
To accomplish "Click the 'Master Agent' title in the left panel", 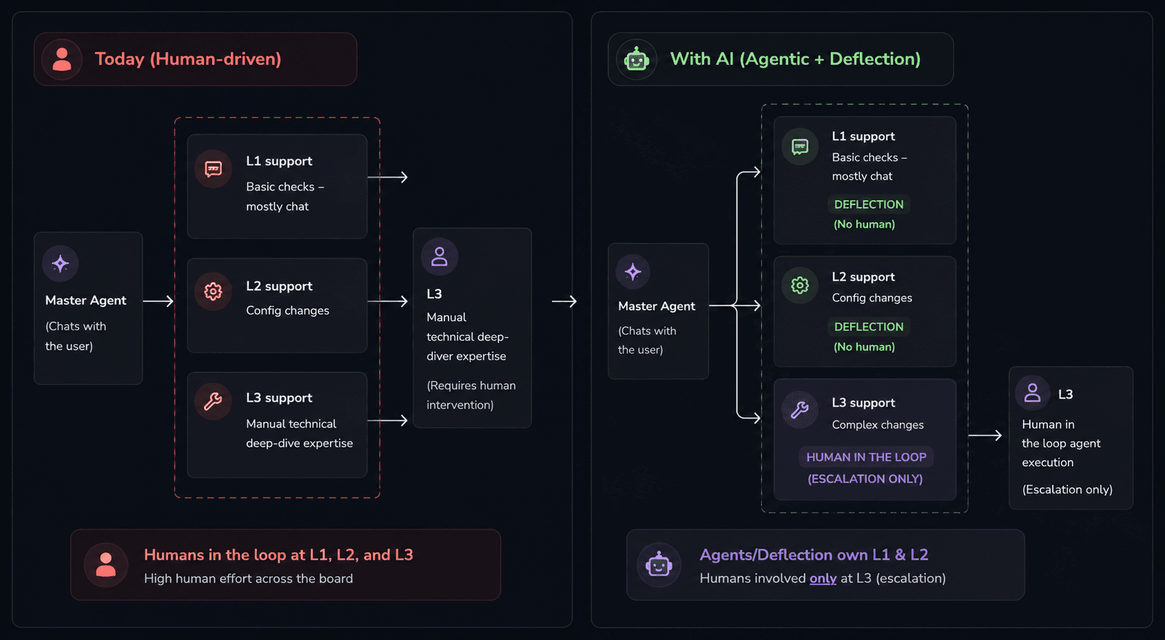I will click(x=85, y=300).
